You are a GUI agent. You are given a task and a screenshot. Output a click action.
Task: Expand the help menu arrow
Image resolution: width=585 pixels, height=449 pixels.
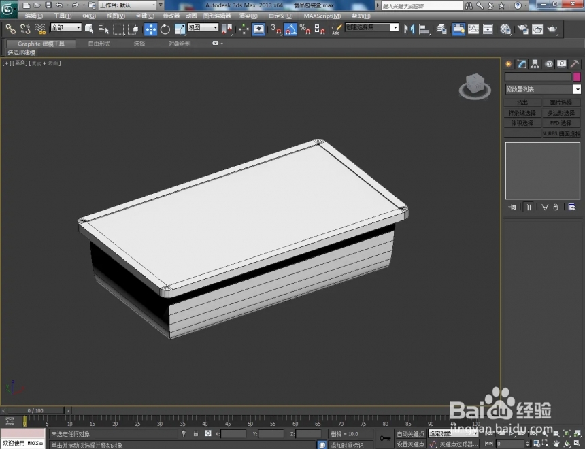[525, 5]
